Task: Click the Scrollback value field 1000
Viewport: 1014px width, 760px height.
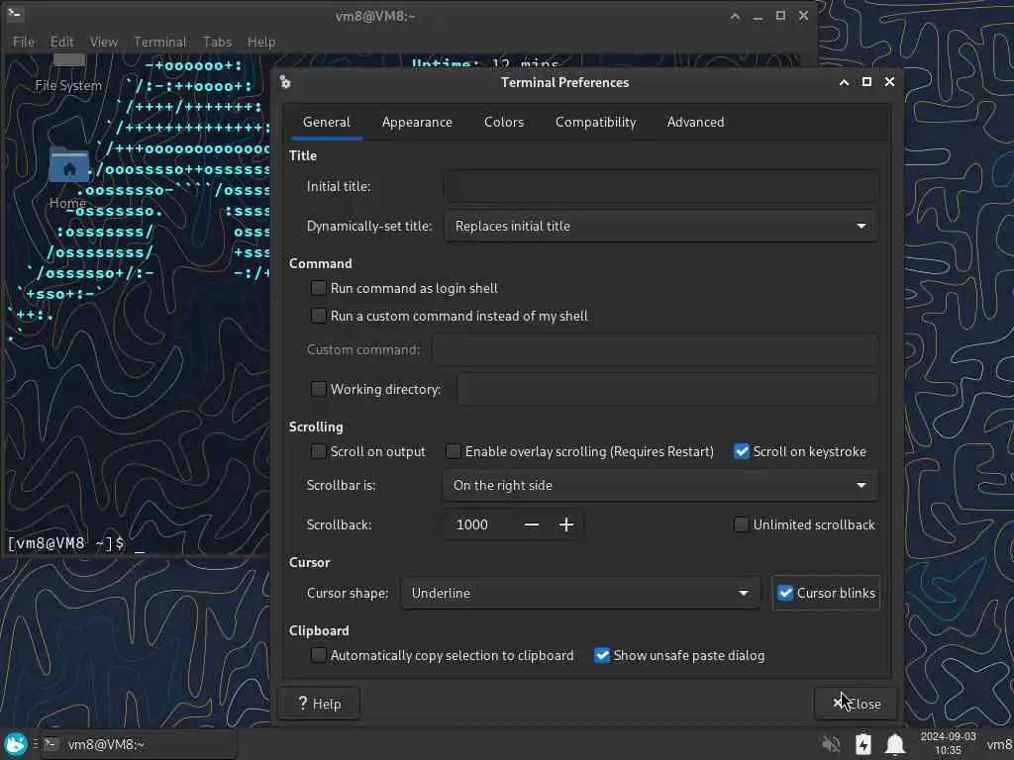Action: [x=480, y=524]
